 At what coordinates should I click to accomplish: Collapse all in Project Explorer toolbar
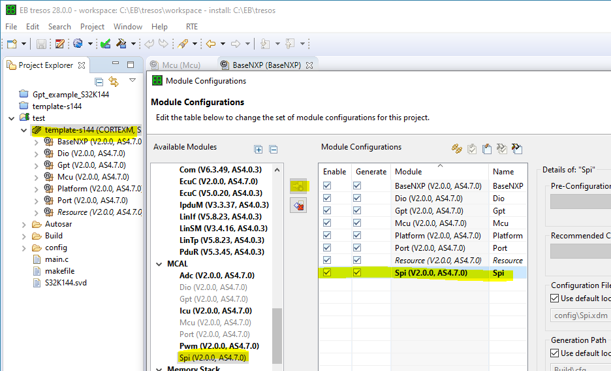click(99, 82)
